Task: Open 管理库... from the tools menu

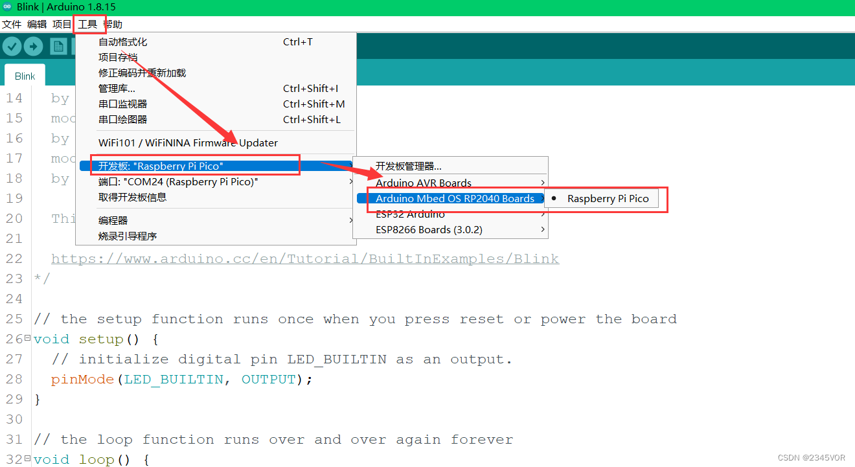Action: (216, 89)
